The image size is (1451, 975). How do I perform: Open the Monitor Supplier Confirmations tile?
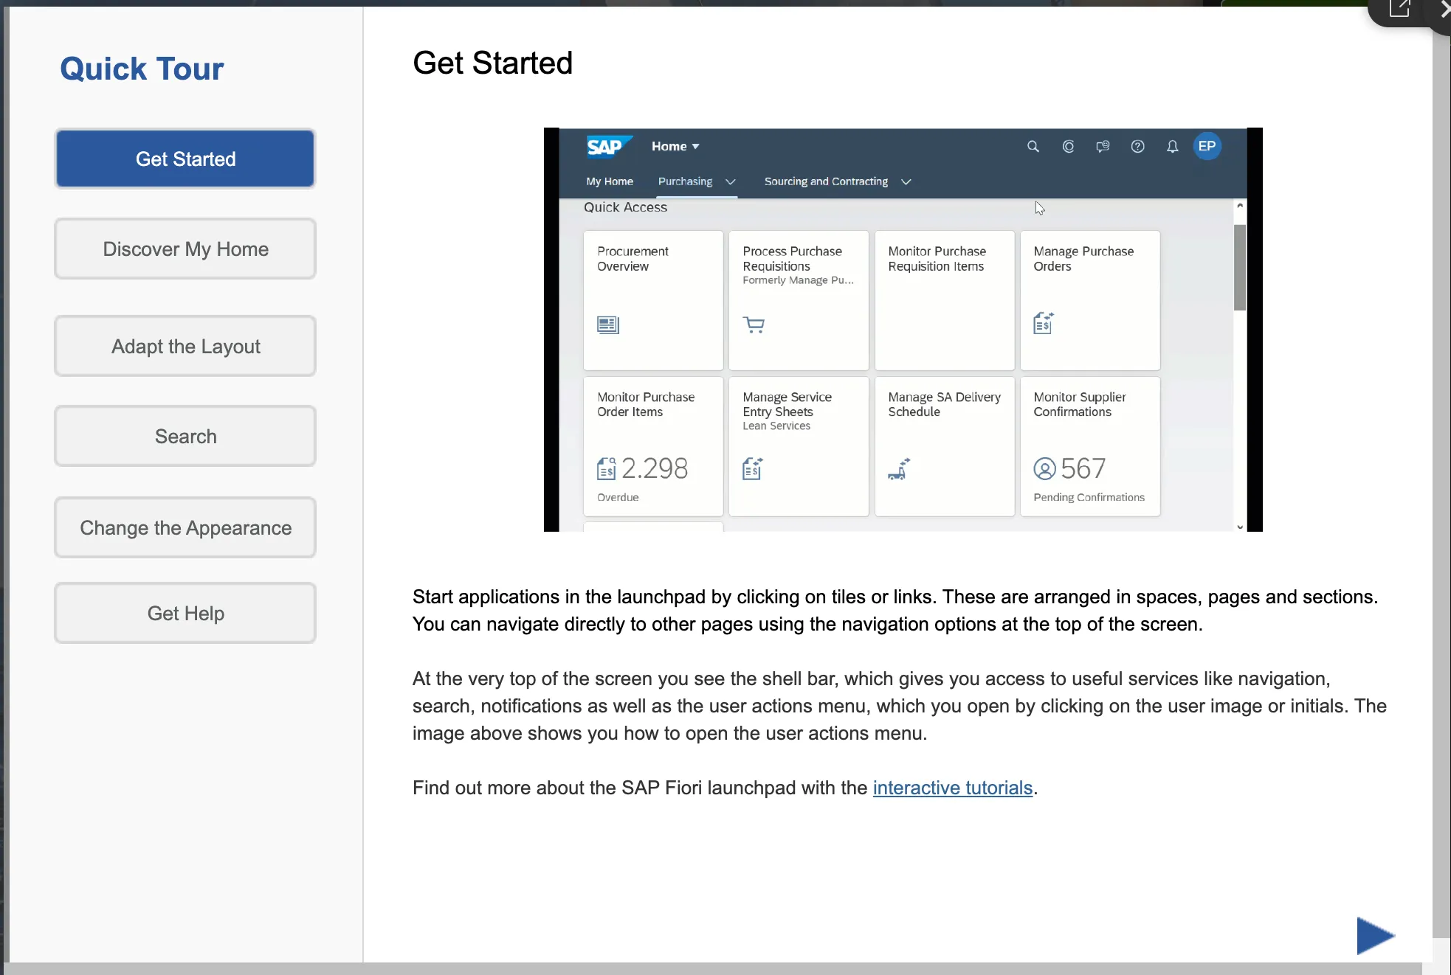(1089, 446)
